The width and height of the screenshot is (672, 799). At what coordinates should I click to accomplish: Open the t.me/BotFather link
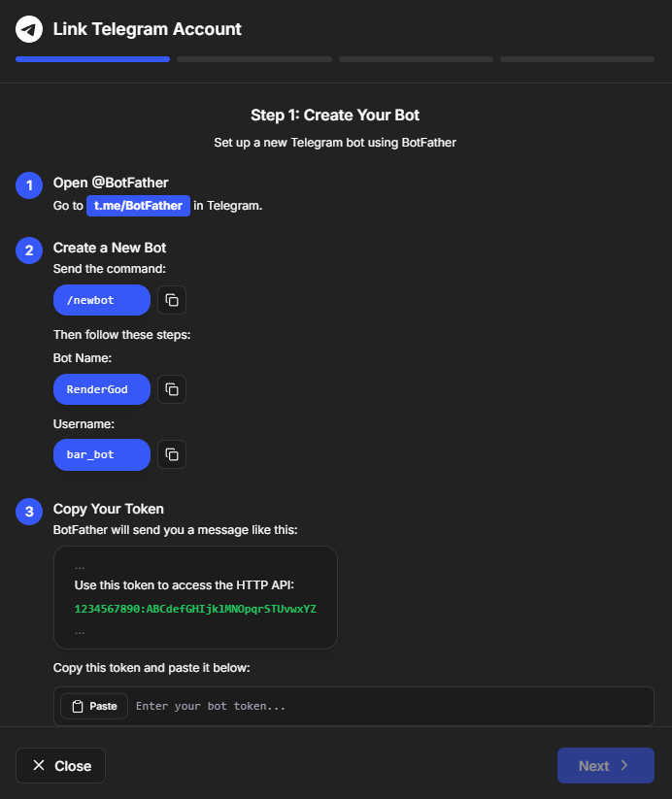[138, 206]
